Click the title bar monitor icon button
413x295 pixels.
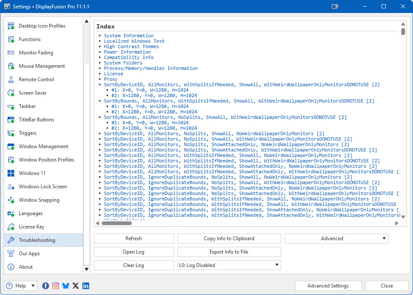click(335, 7)
